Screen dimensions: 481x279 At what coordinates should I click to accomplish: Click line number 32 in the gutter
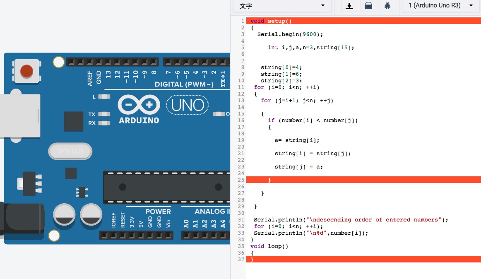[241, 226]
